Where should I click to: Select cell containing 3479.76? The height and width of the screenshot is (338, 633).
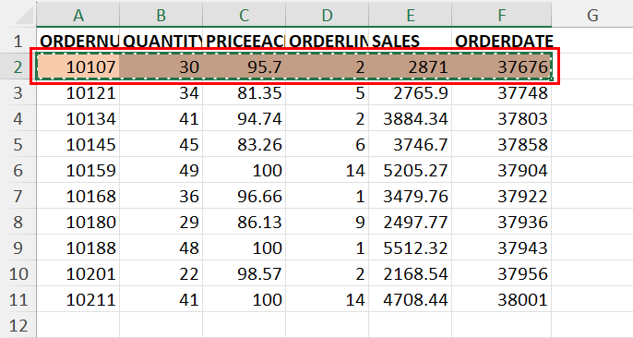click(410, 196)
